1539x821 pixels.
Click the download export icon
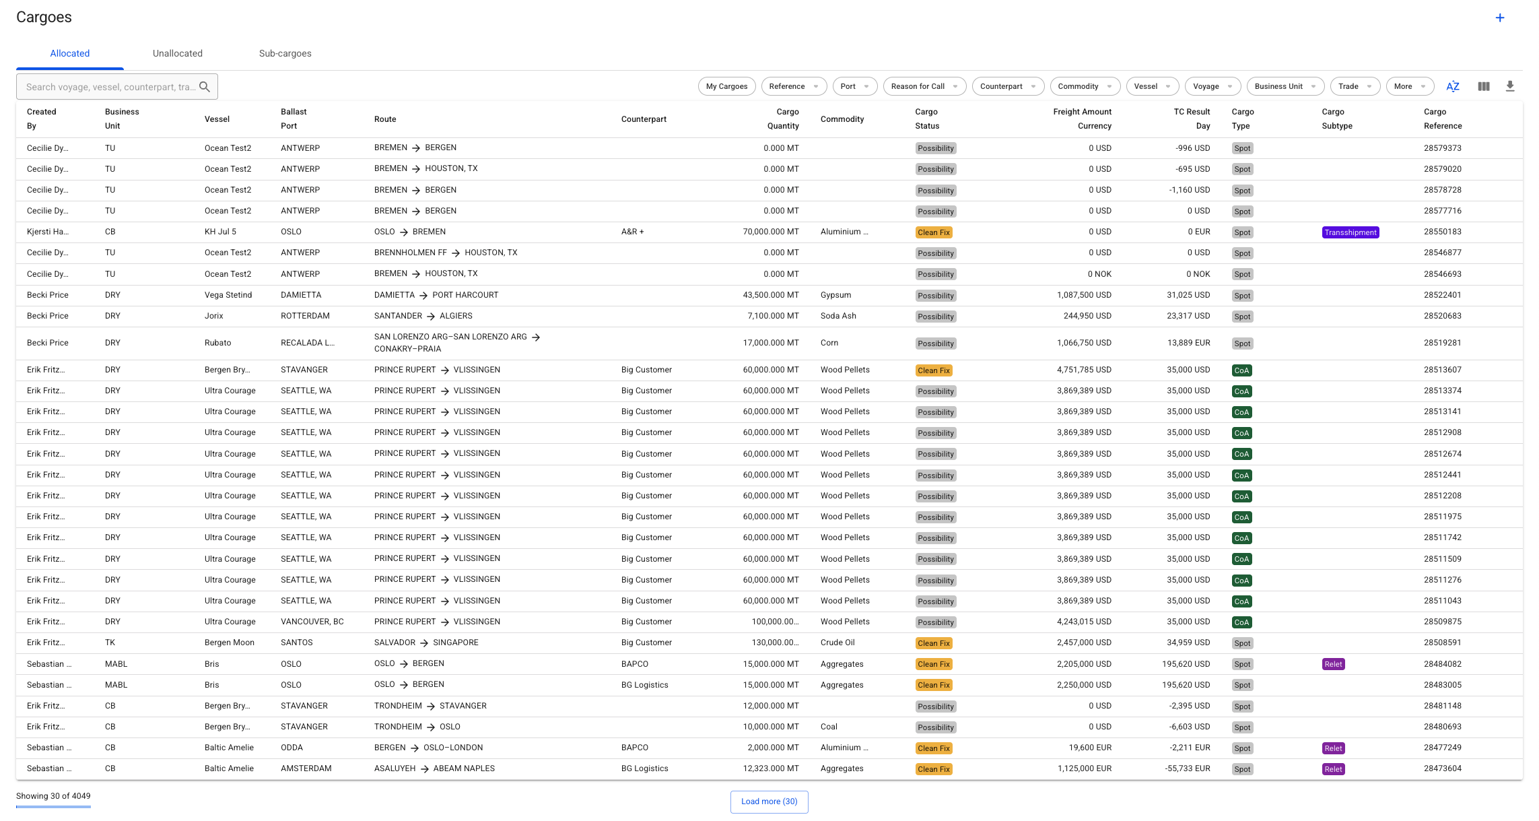(x=1510, y=86)
